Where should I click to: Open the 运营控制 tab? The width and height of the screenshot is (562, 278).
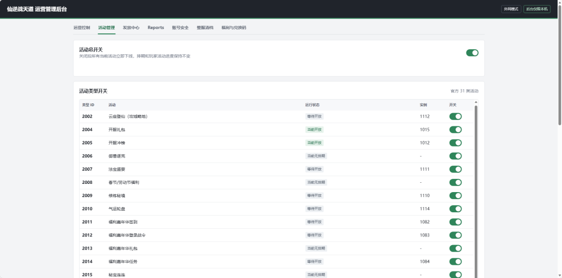tap(82, 27)
